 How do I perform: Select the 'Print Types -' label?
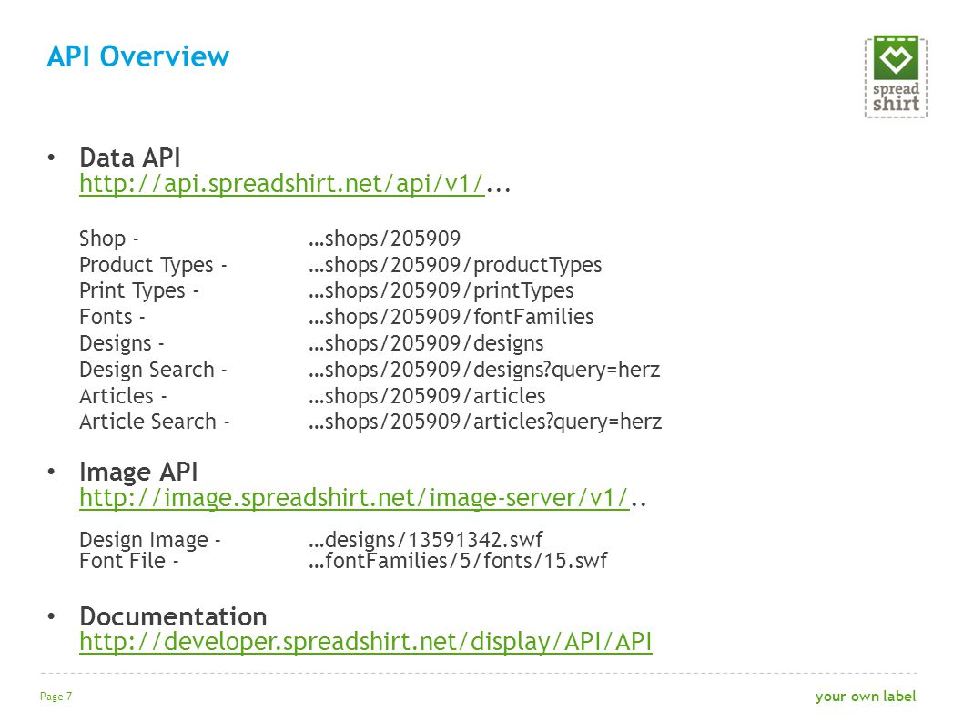tap(138, 290)
